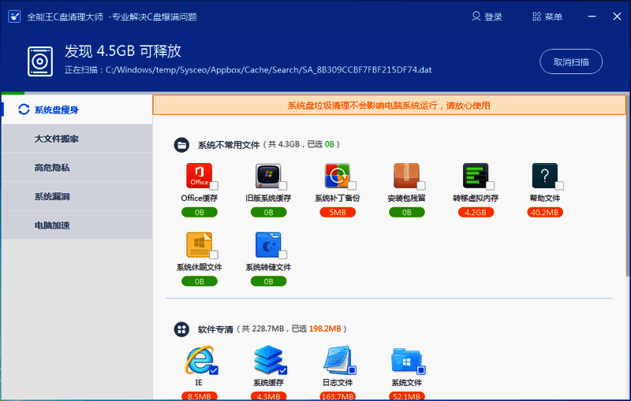
Task: Click the refresh icon beside 系统盘瘦身
Action: (x=24, y=110)
